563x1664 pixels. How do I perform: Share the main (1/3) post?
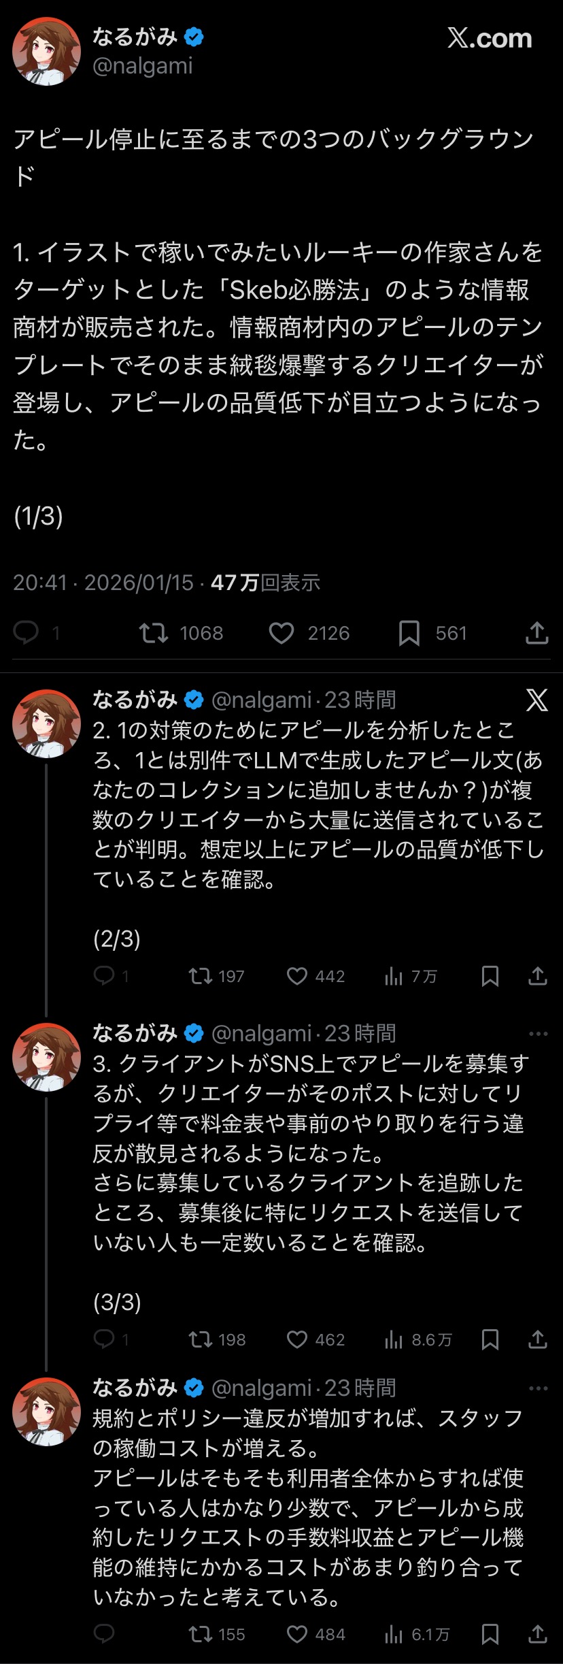[x=536, y=633]
